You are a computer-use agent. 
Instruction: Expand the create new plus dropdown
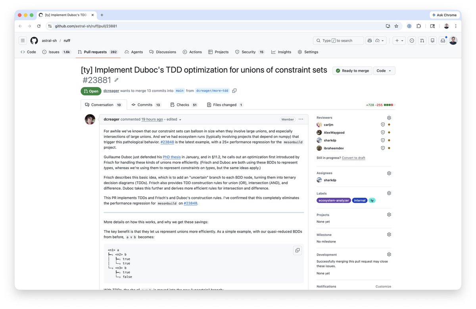pos(399,40)
